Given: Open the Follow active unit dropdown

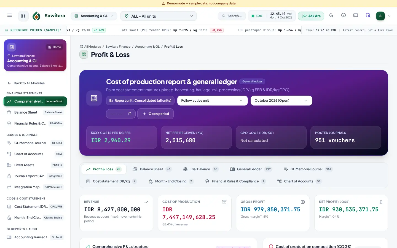Looking at the screenshot, I should click(212, 101).
